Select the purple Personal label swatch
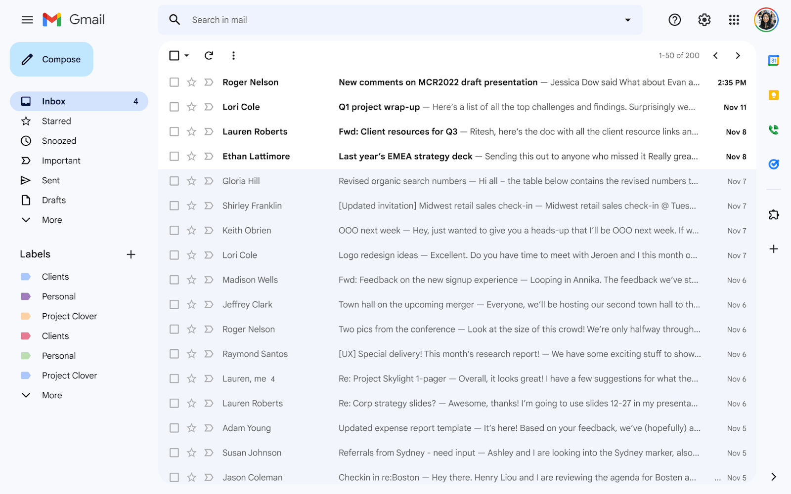This screenshot has height=494, width=791. 26,296
